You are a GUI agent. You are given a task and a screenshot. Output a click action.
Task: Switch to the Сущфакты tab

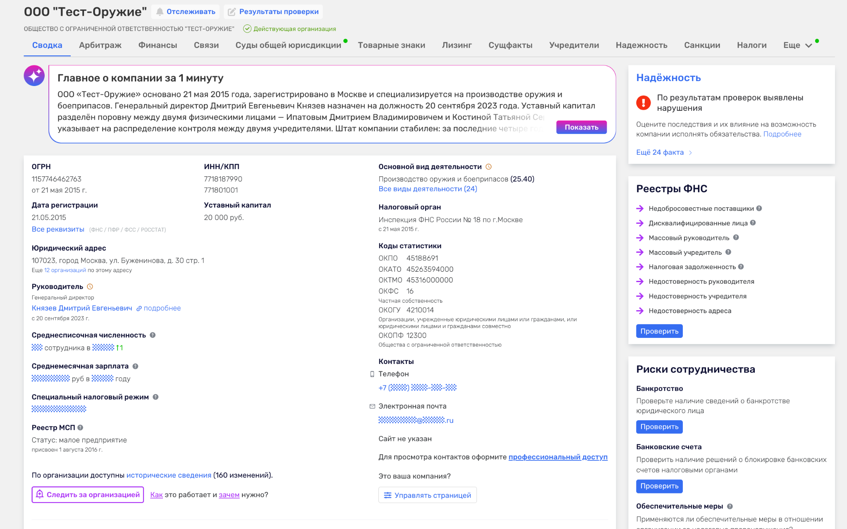click(510, 45)
